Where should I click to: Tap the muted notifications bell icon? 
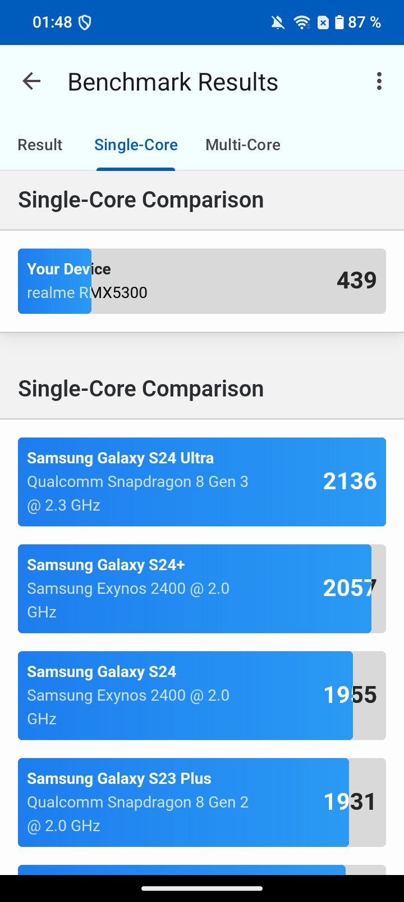point(277,22)
